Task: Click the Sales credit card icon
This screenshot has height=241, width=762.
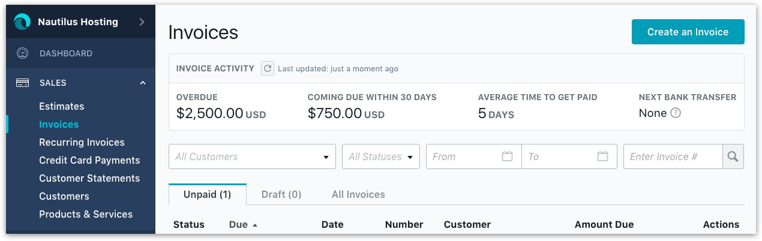Action: pos(22,83)
